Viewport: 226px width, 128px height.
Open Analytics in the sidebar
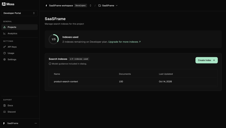[19, 33]
